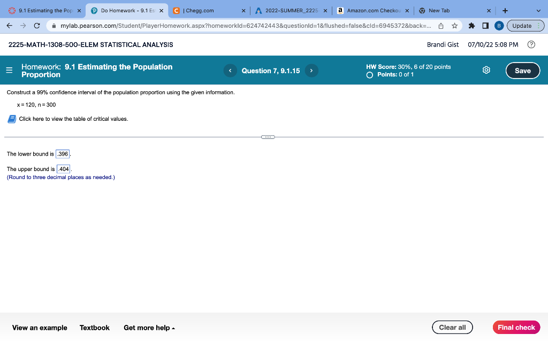
Task: Submit with the Final check button
Action: 516,328
